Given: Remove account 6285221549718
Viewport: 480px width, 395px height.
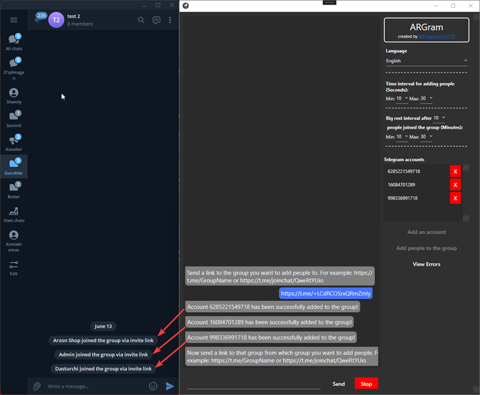Looking at the screenshot, I should click(455, 171).
